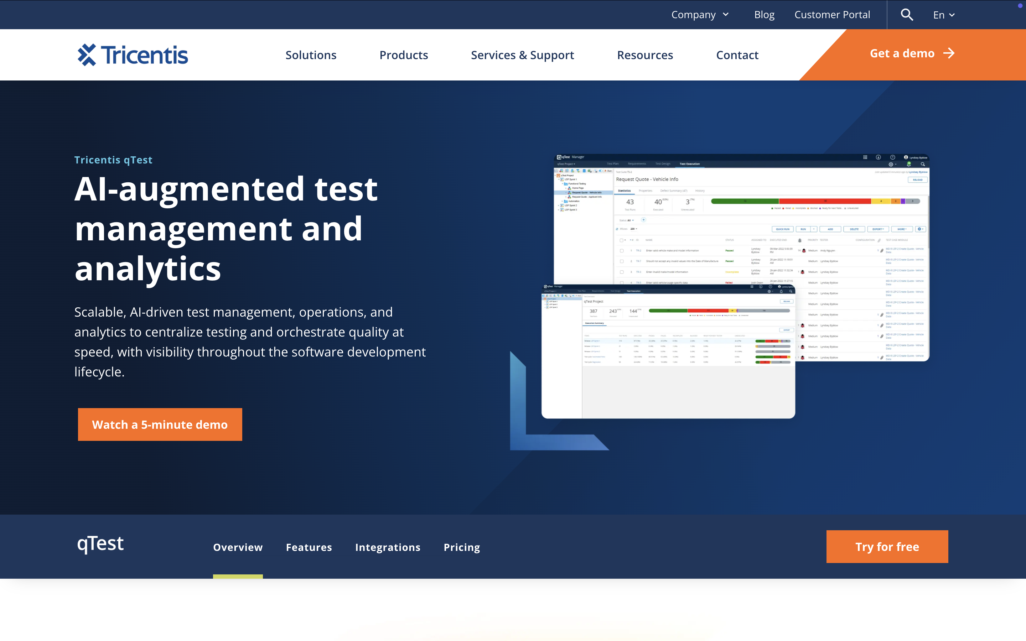Viewport: 1026px width, 641px height.
Task: Open the Resources menu
Action: (x=645, y=55)
